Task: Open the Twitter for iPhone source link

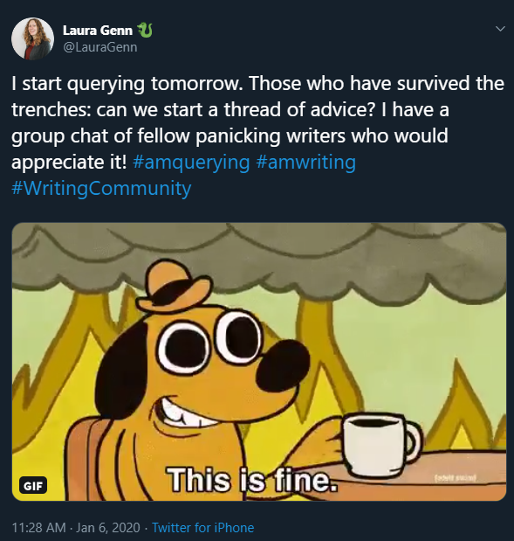Action: click(203, 528)
